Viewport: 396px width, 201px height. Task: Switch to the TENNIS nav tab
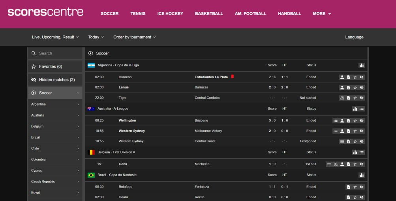[x=138, y=14]
